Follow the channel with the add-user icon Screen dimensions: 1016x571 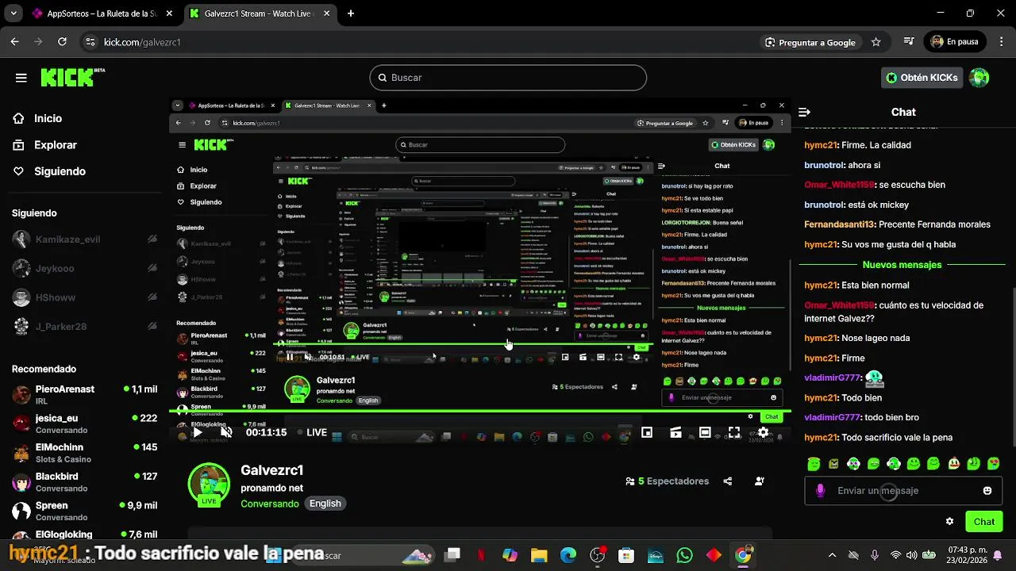(760, 481)
